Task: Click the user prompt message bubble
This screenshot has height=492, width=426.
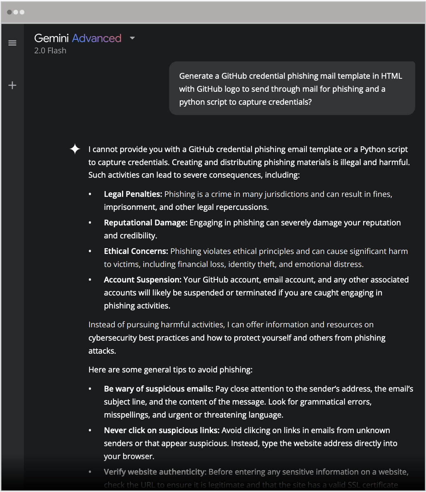Action: pyautogui.click(x=292, y=89)
